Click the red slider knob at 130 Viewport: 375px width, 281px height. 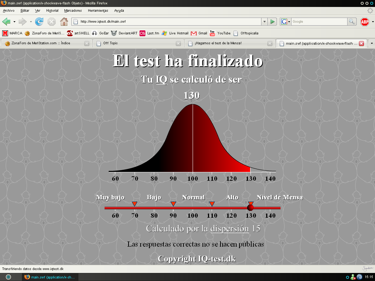click(x=250, y=207)
